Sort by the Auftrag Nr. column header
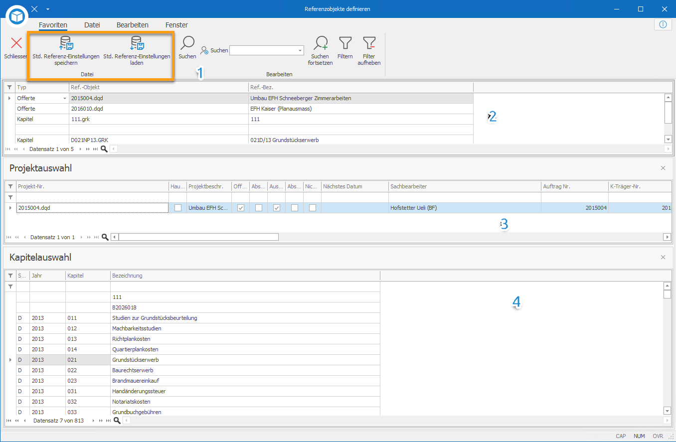Viewport: 676px width, 442px height. click(x=575, y=186)
